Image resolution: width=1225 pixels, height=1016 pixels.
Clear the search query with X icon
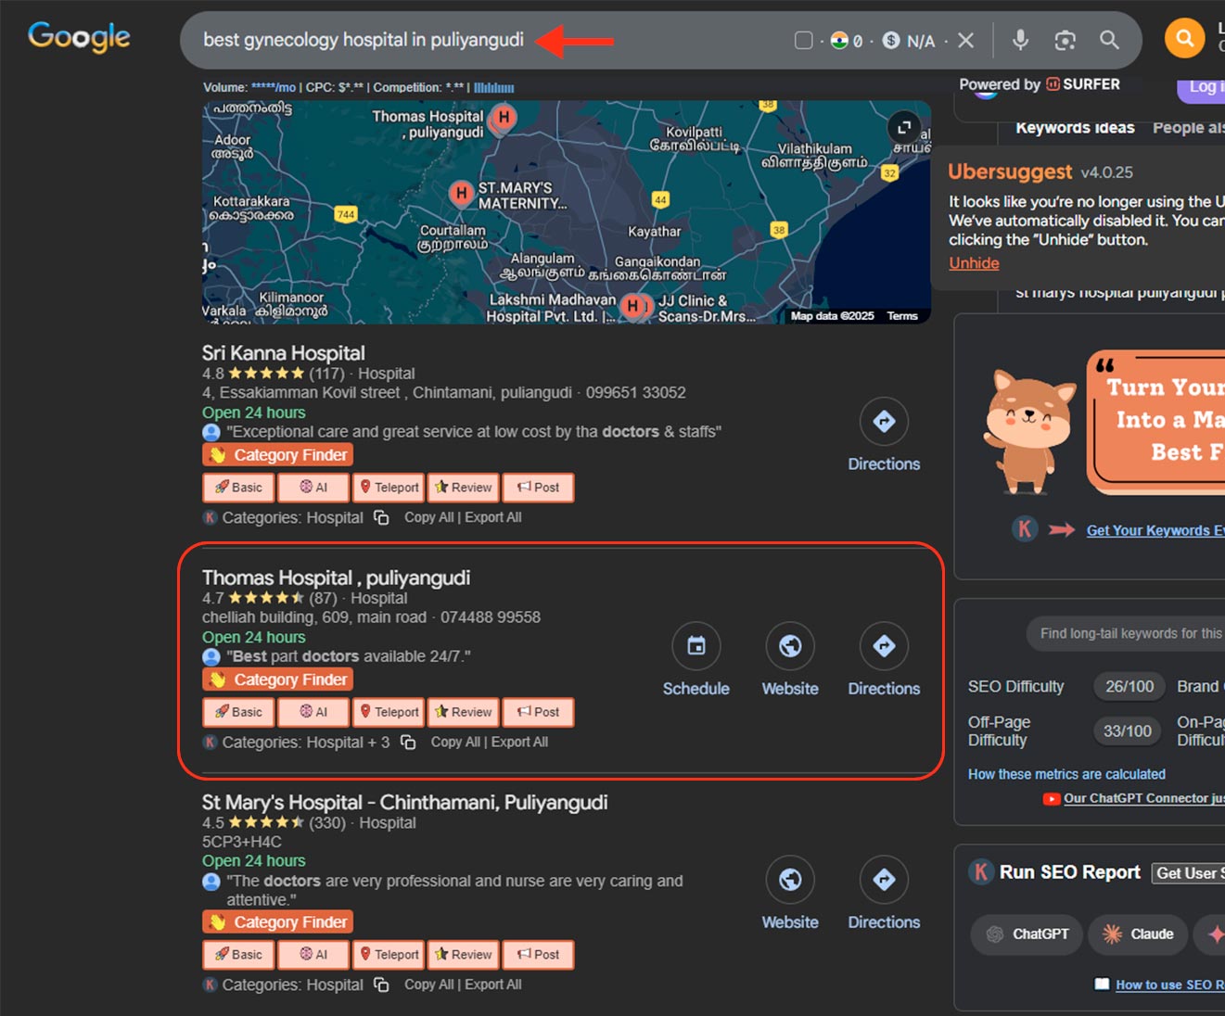[x=965, y=40]
